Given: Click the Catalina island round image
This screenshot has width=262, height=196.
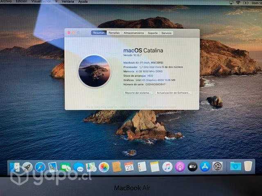Looking at the screenshot, I should pyautogui.click(x=95, y=71).
